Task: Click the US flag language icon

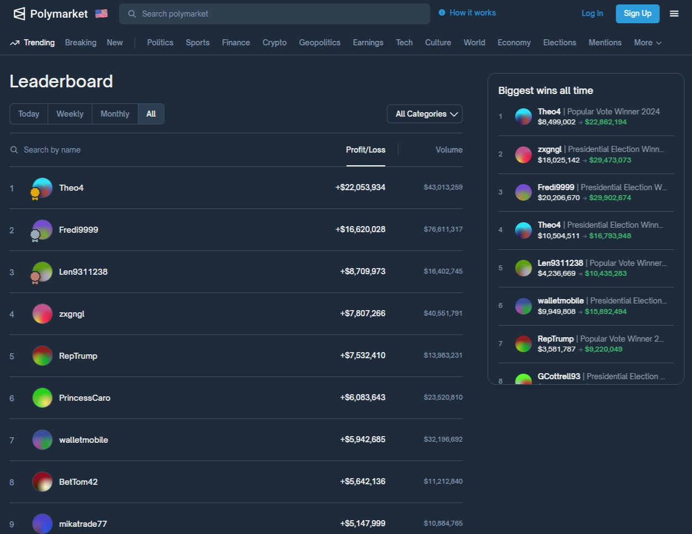Action: 101,14
